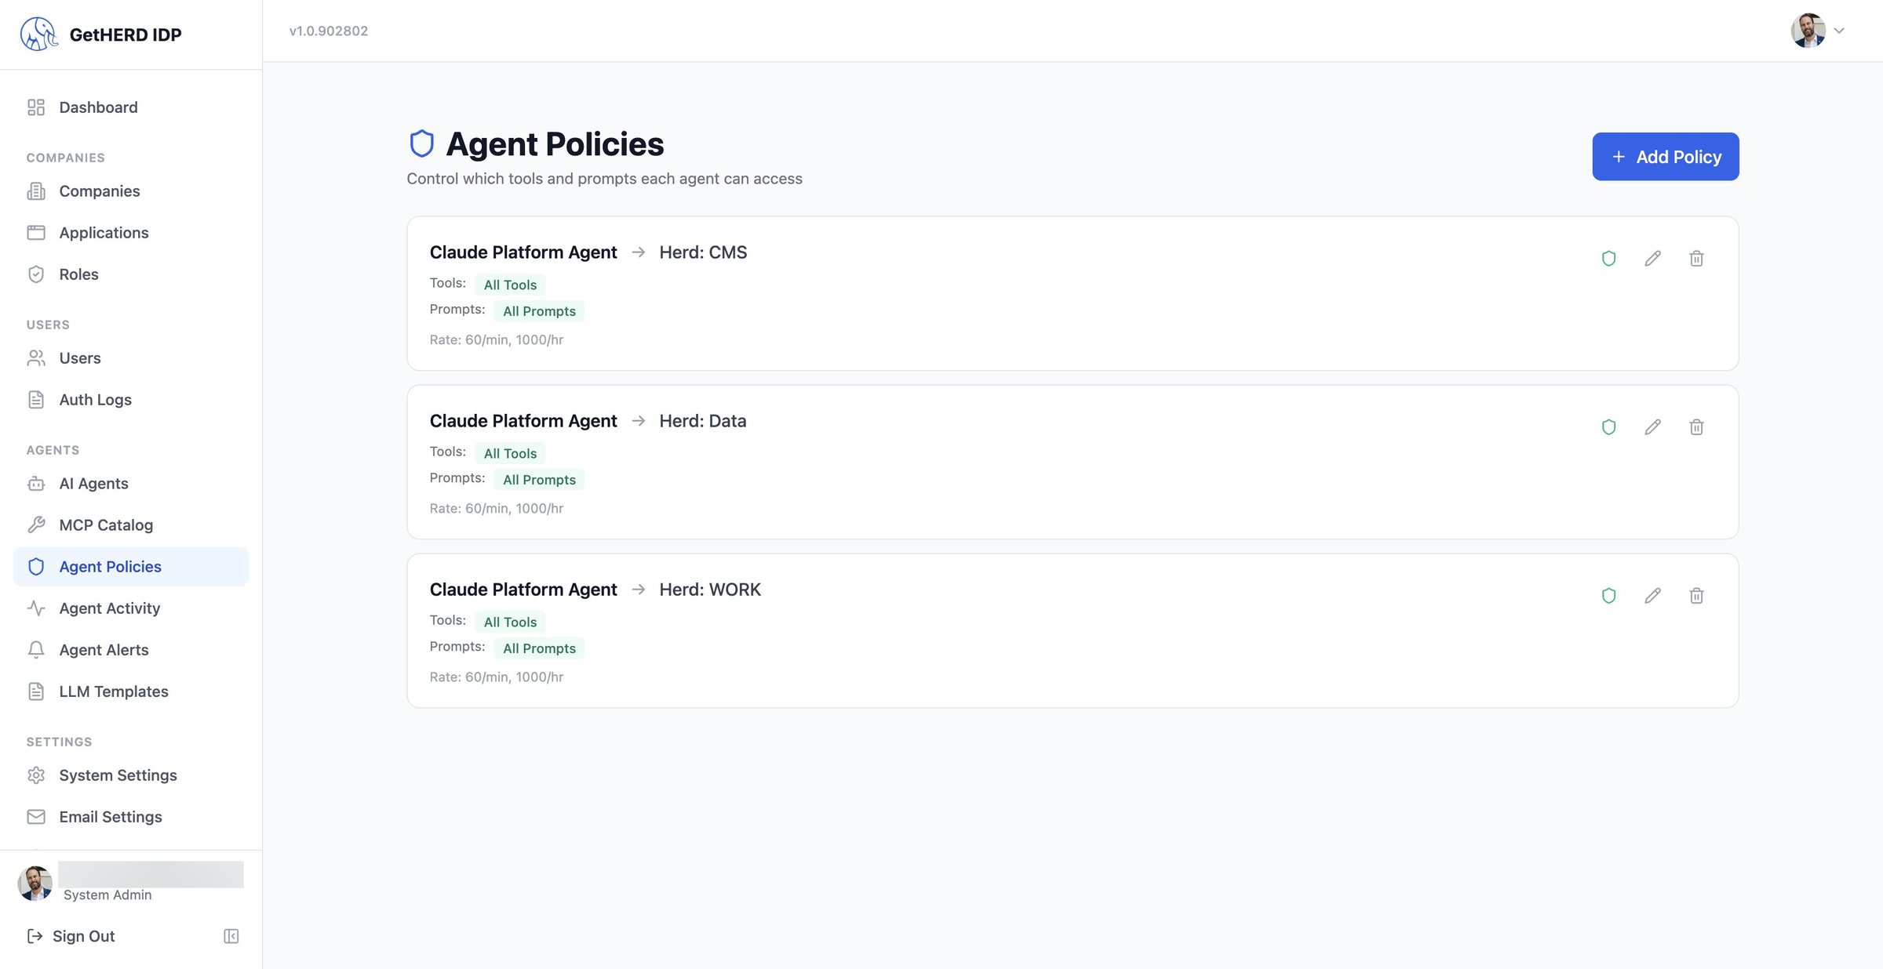
Task: Click All Prompts badge in Herd: WORK
Action: point(539,648)
